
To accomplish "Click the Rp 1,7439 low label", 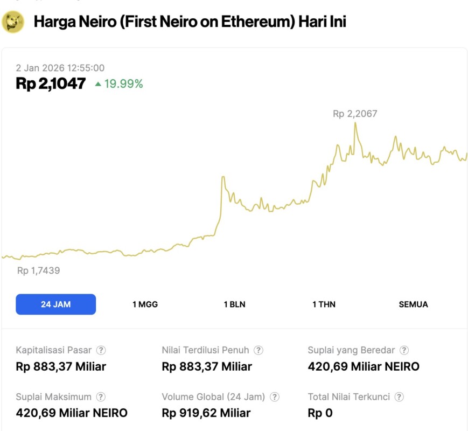I will click(x=38, y=270).
